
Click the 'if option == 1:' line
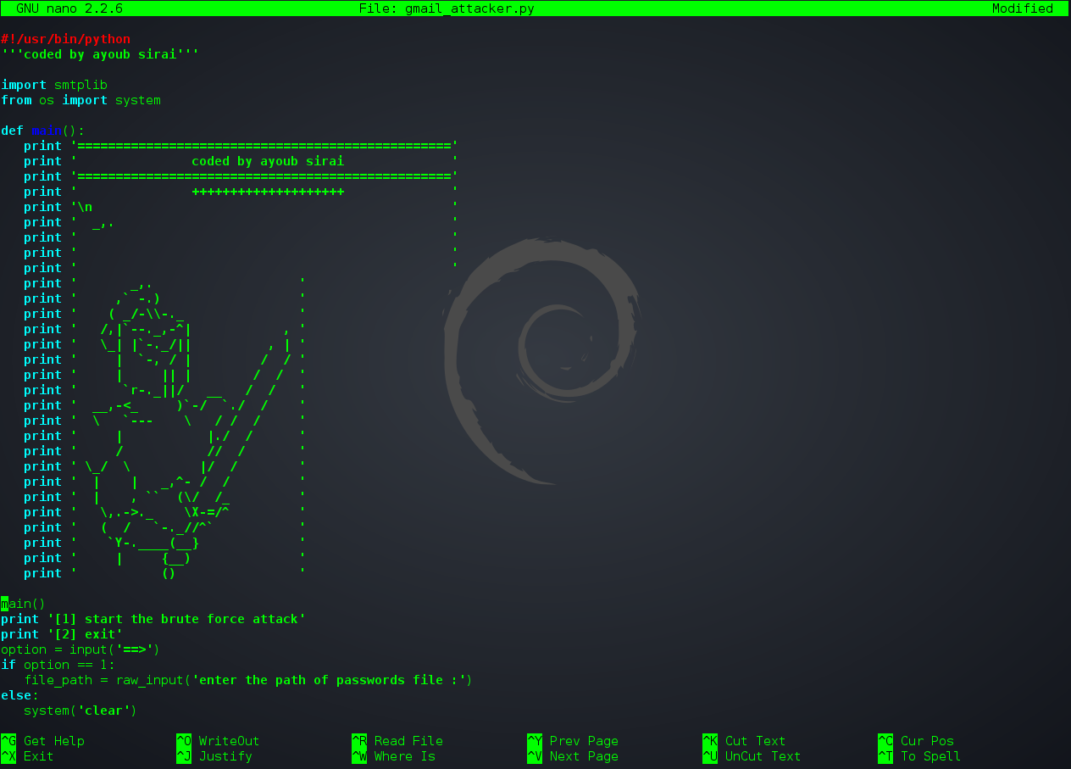tap(58, 665)
